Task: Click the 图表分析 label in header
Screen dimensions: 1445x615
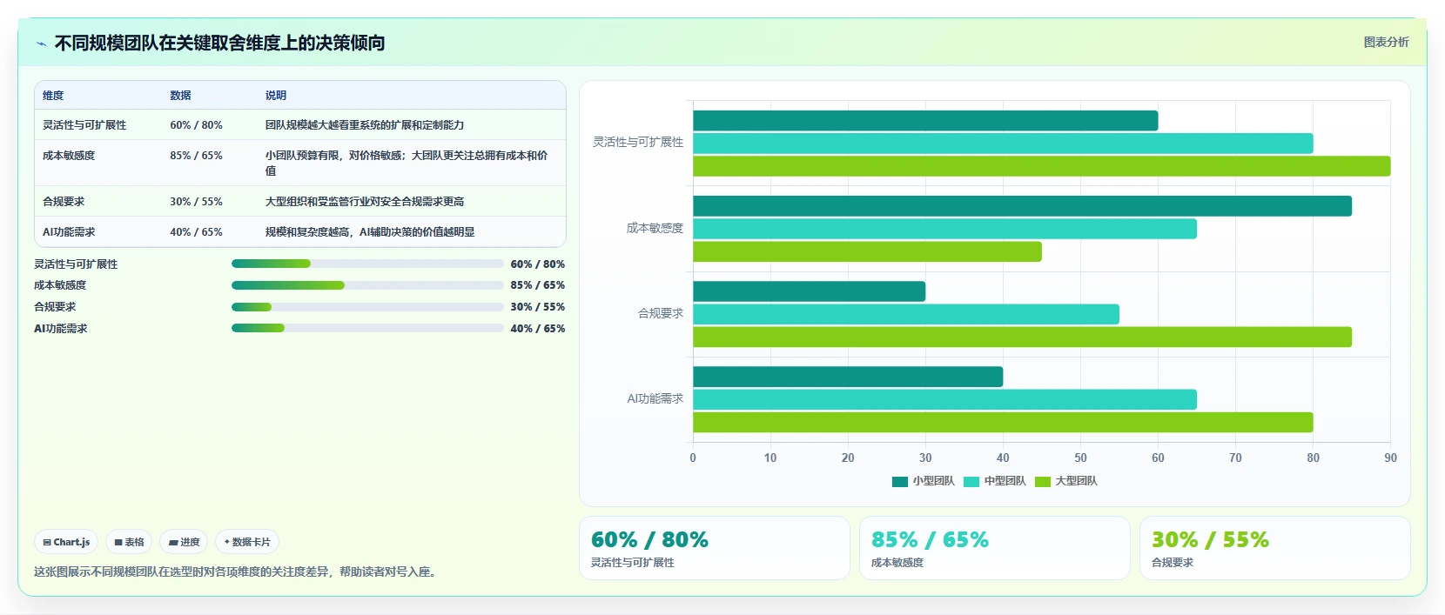Action: click(1386, 42)
